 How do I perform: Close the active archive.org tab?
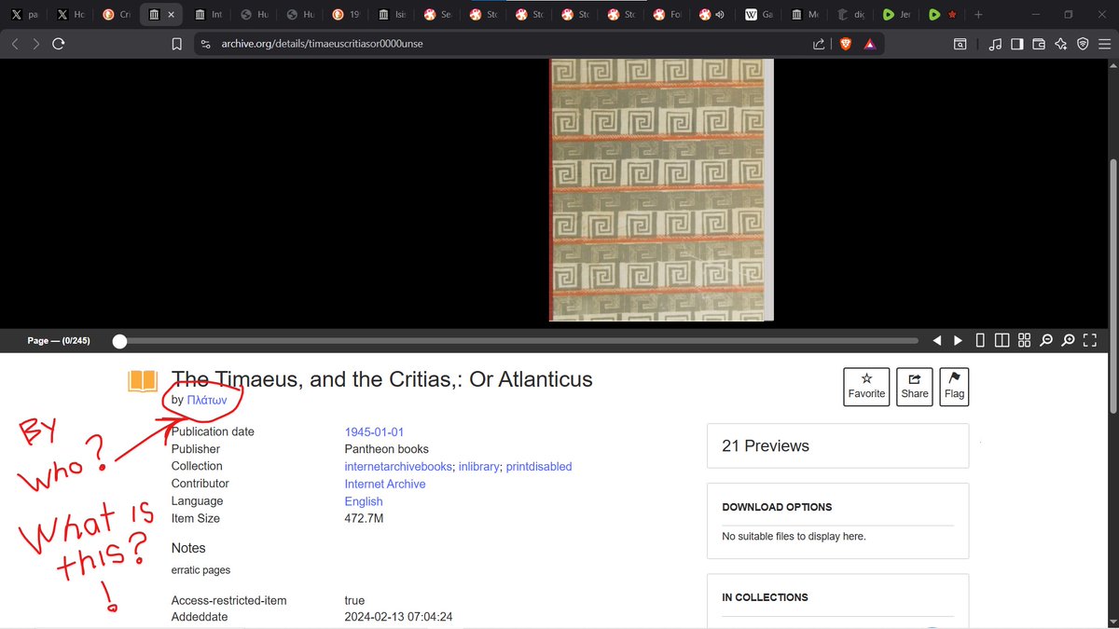tap(171, 15)
